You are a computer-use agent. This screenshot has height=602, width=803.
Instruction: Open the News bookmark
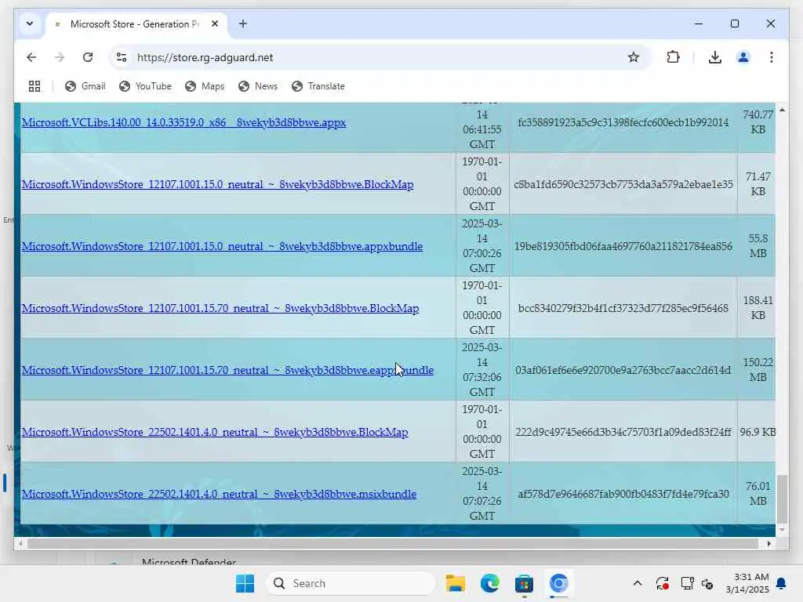click(x=258, y=86)
